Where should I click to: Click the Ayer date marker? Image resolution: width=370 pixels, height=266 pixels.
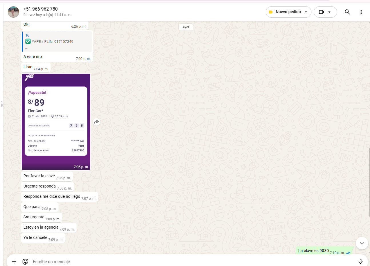186,27
